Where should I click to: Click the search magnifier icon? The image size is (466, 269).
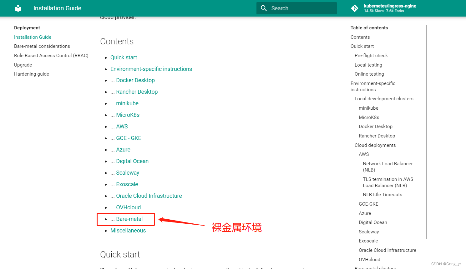(x=264, y=8)
